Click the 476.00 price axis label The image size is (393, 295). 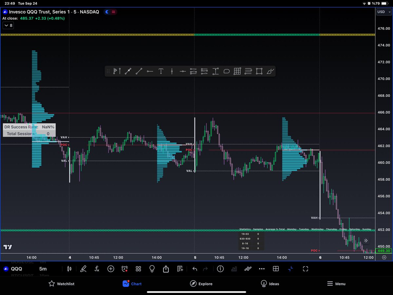tap(384, 29)
